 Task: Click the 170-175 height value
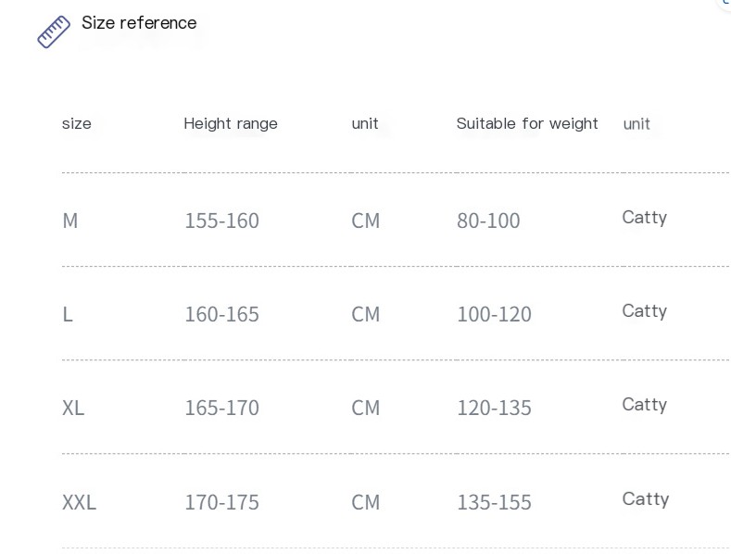[x=222, y=503]
